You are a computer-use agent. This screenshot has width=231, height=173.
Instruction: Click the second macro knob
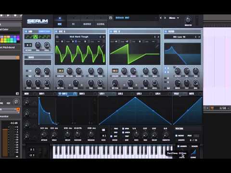[x=27, y=113]
